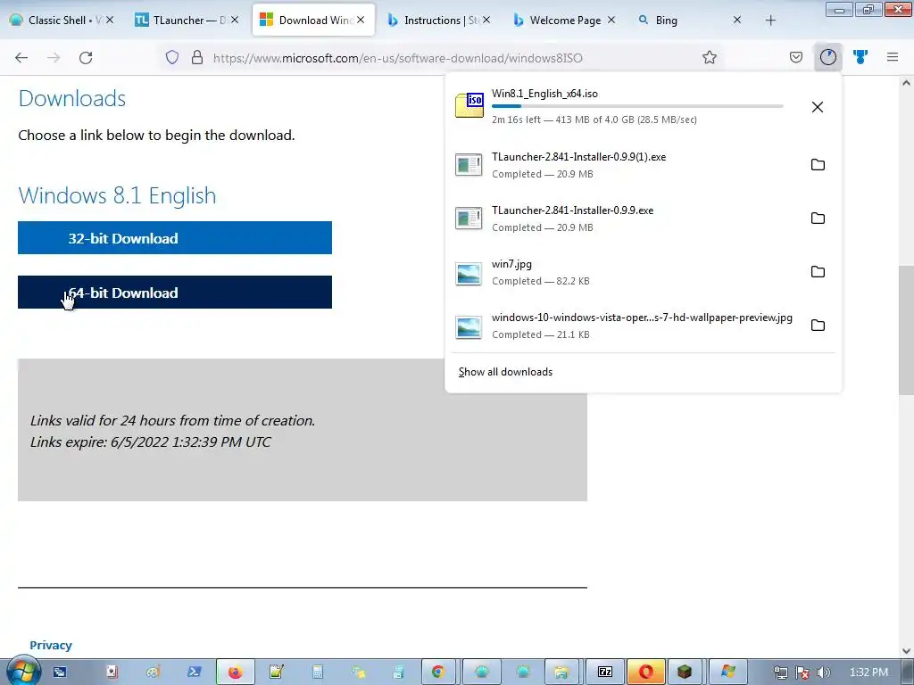Click the 32-bit Download button
This screenshot has width=914, height=685.
coord(175,237)
